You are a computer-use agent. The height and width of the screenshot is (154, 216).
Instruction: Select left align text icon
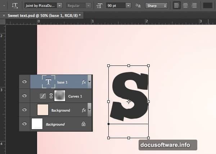pyautogui.click(x=176, y=5)
